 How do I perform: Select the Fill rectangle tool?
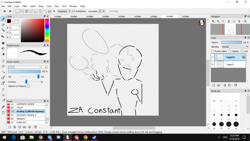coord(3,43)
